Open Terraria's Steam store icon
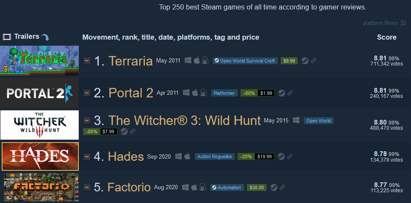Viewport: 411px width, 203px height. [x=305, y=61]
